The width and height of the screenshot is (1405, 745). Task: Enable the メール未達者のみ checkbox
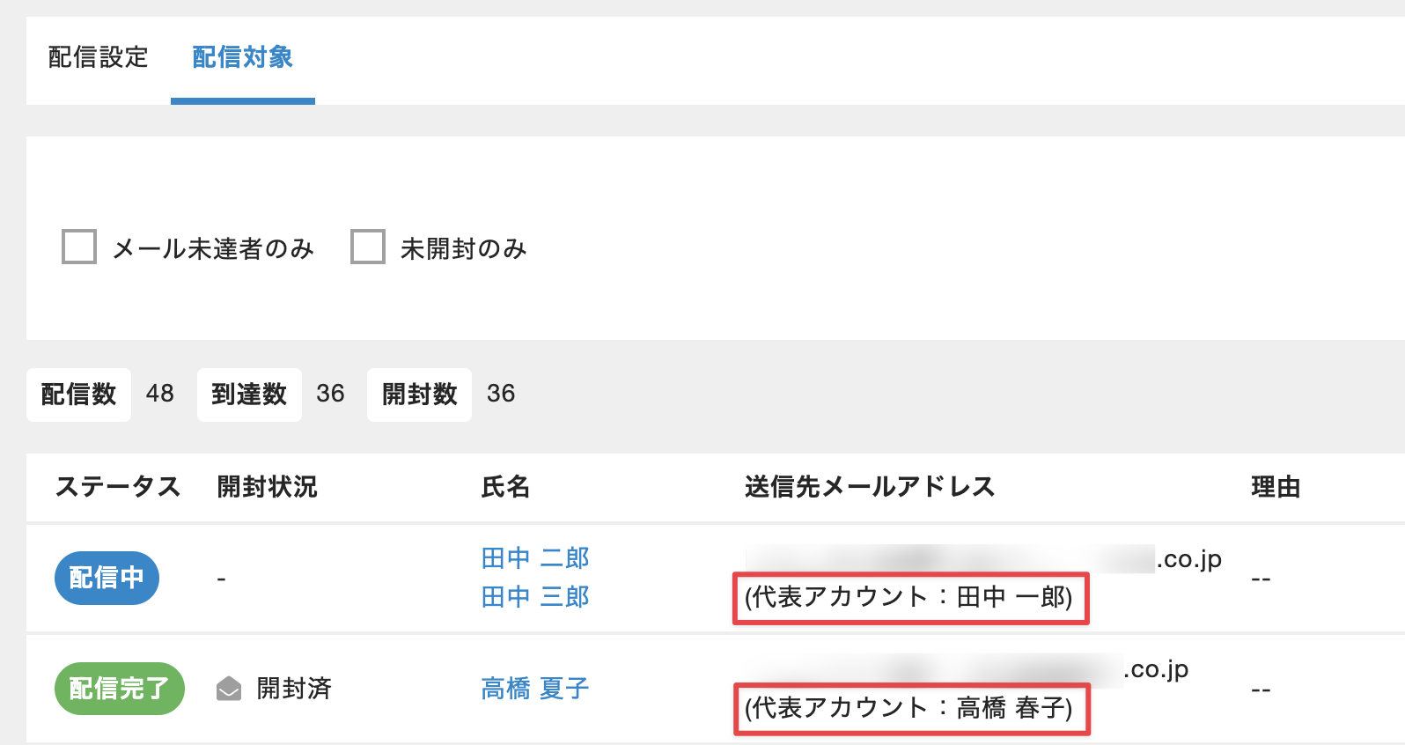pyautogui.click(x=79, y=247)
